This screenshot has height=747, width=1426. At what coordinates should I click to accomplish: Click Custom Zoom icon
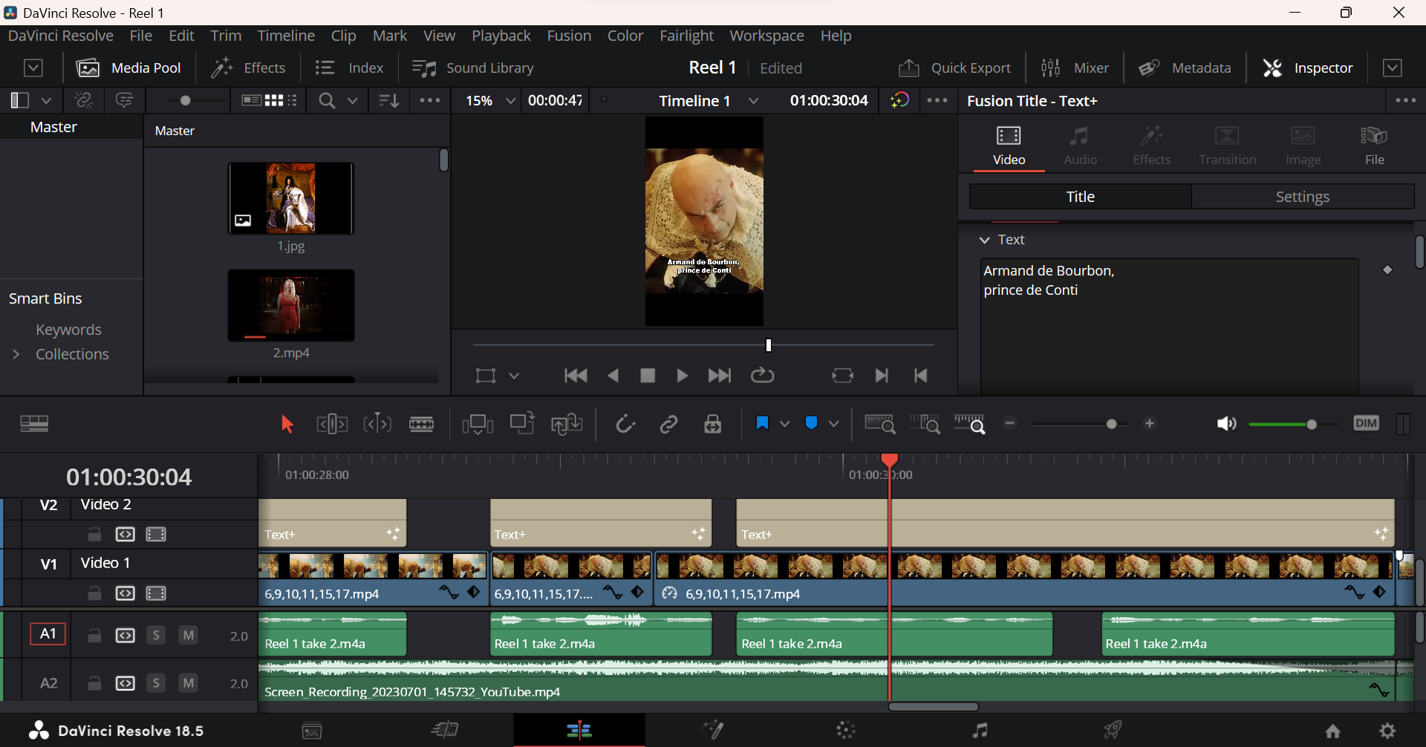tap(970, 424)
